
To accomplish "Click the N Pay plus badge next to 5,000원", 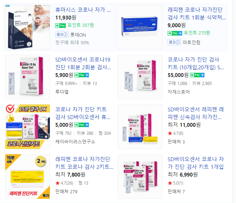I will click(x=82, y=125).
